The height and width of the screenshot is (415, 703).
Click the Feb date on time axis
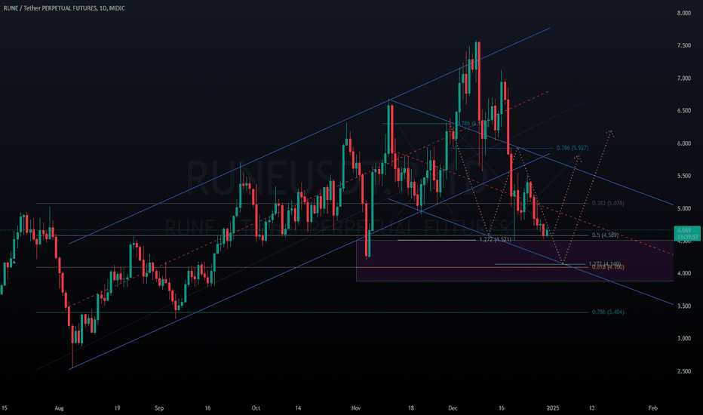[x=652, y=408]
